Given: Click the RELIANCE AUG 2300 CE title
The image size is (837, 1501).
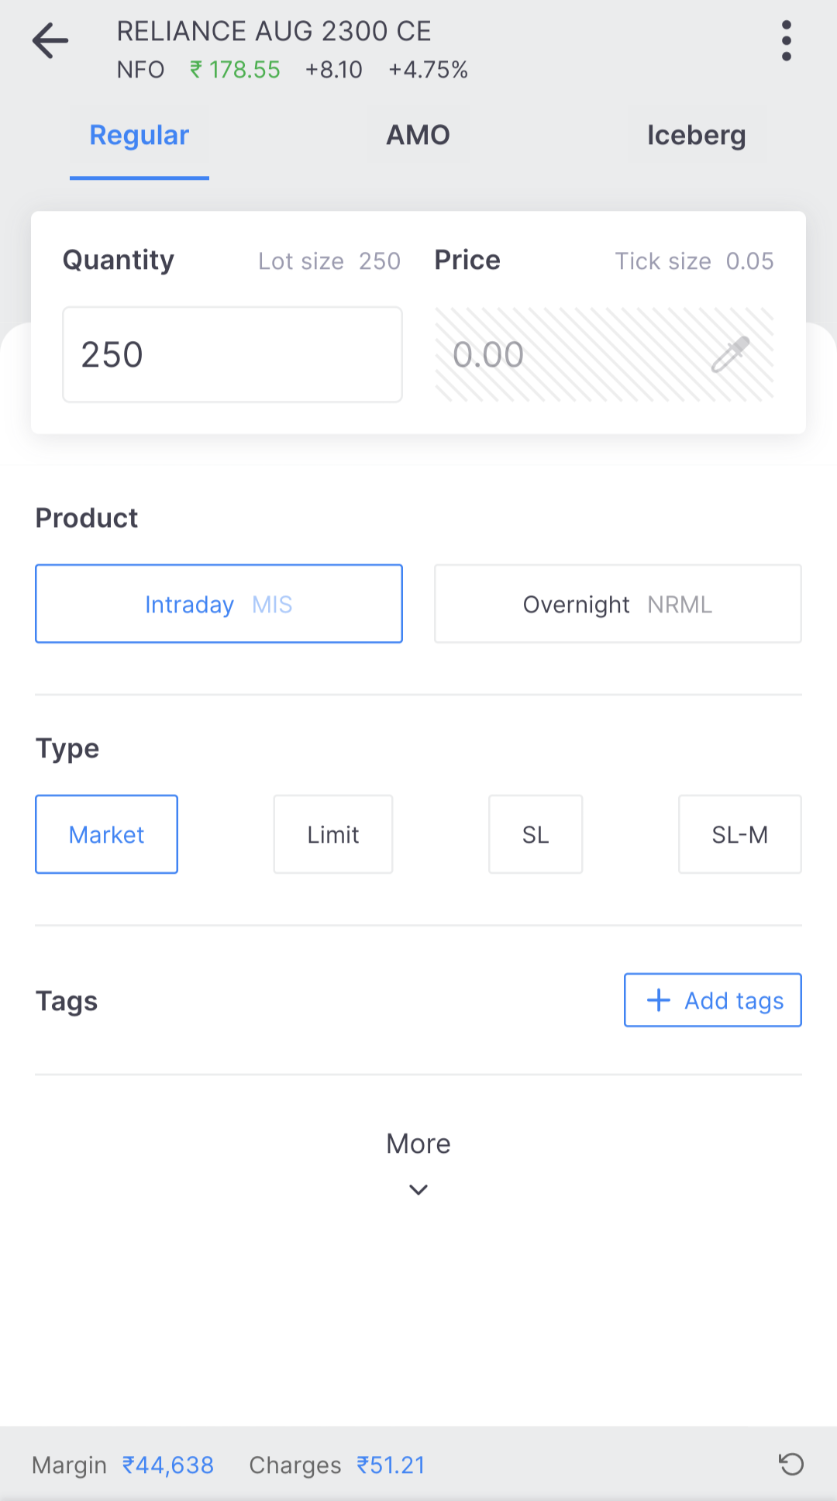Looking at the screenshot, I should click(x=274, y=32).
